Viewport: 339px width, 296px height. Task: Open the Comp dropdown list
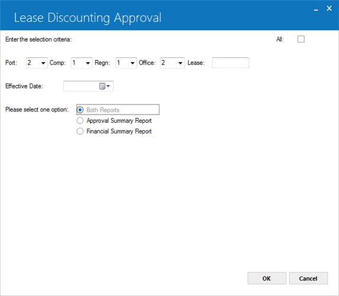click(x=82, y=63)
